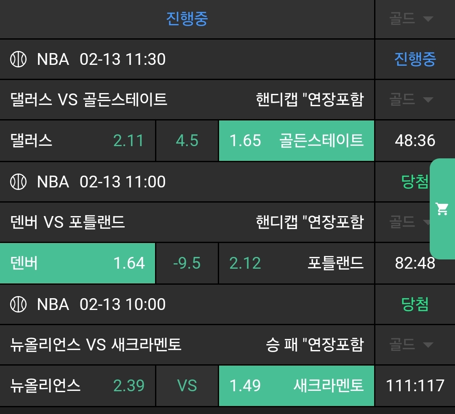The image size is (455, 414).
Task: Click 당첨 status on 10:00 game
Action: click(x=415, y=304)
